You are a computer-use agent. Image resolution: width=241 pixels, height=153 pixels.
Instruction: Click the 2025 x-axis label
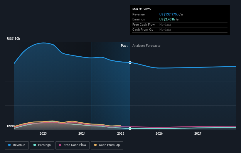[x=121, y=134]
